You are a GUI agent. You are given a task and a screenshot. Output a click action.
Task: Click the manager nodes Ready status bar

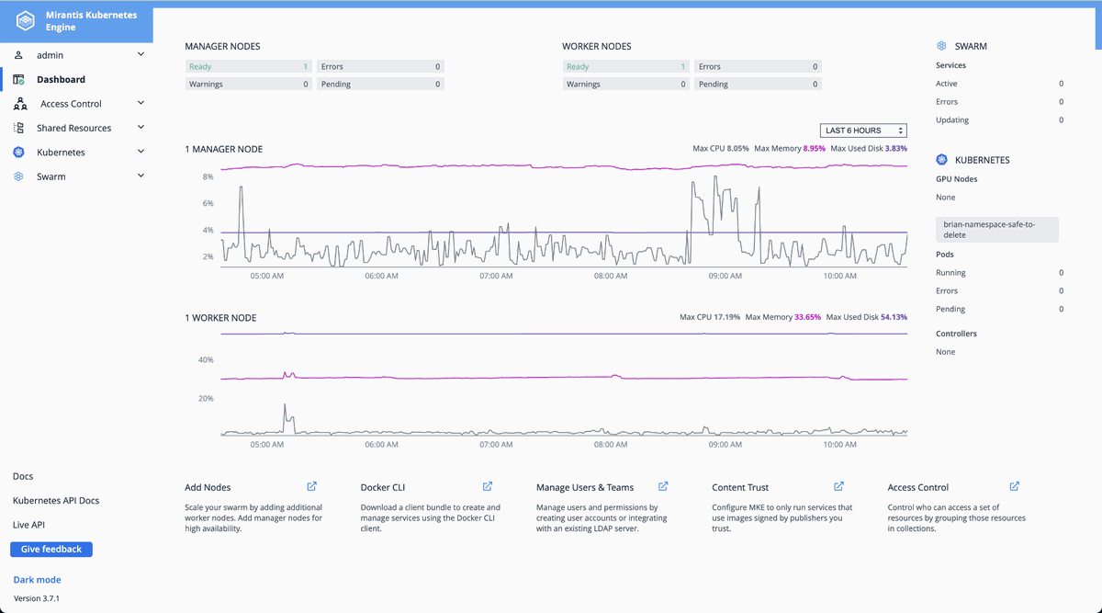point(248,66)
